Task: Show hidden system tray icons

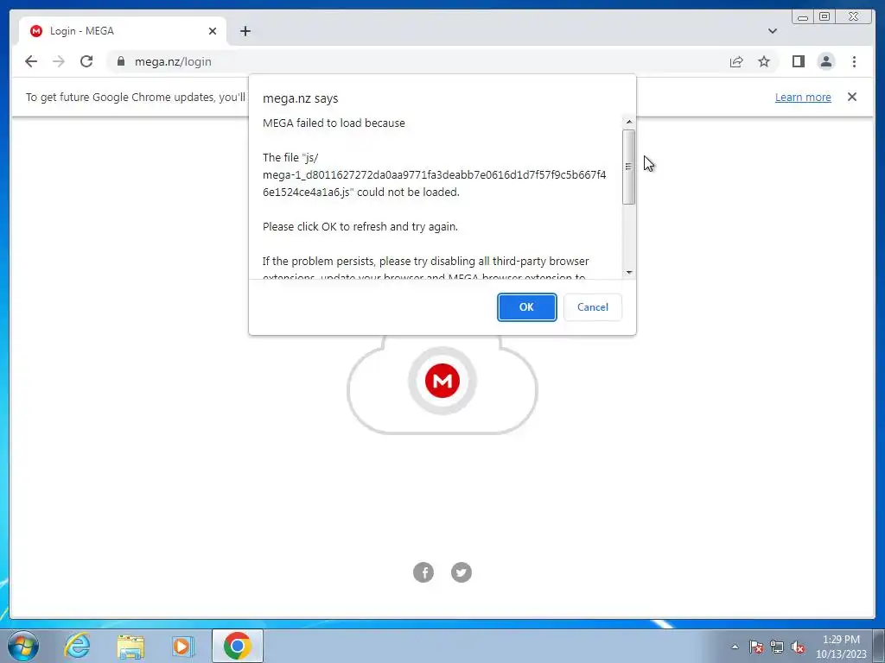Action: click(735, 647)
